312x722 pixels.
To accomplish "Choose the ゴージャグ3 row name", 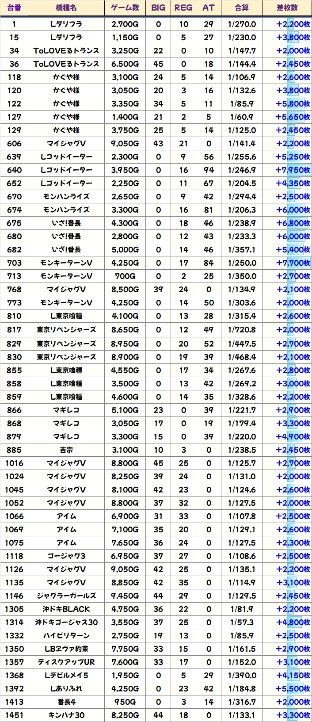I will tap(66, 556).
